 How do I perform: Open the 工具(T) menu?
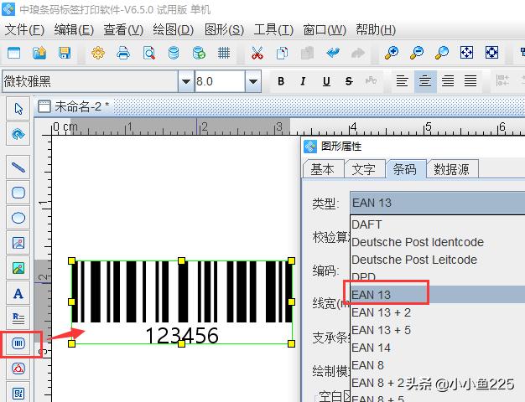pyautogui.click(x=273, y=30)
